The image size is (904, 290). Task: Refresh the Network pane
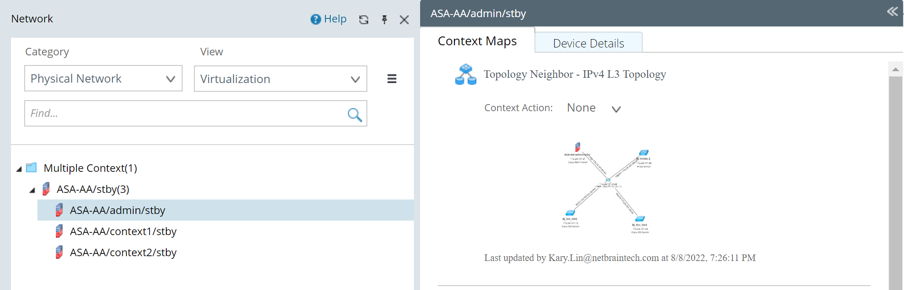(364, 19)
